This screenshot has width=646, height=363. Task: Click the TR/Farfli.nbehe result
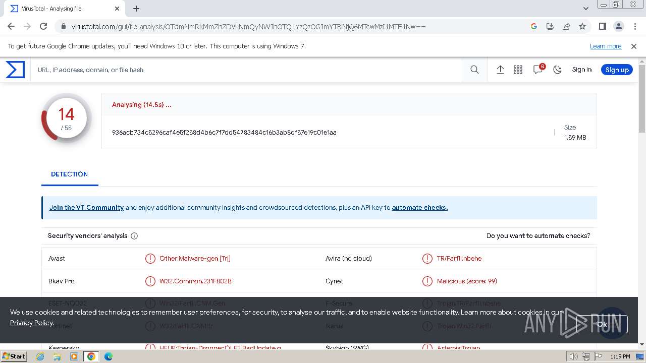(459, 259)
